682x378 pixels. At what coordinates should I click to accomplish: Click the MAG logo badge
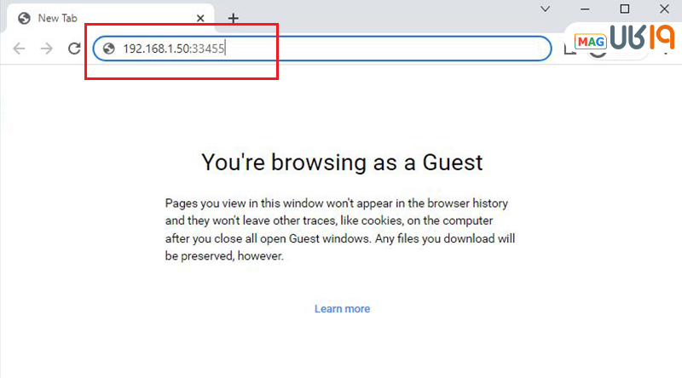(589, 41)
